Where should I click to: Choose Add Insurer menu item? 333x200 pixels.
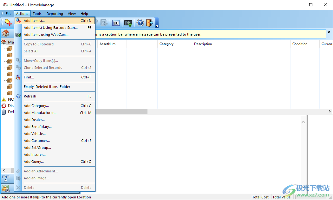[x=55, y=155]
